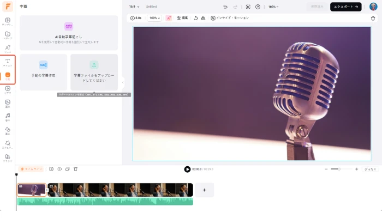The width and height of the screenshot is (382, 218).
Task: Open the top bar 100% zoom dropdown
Action: [273, 7]
